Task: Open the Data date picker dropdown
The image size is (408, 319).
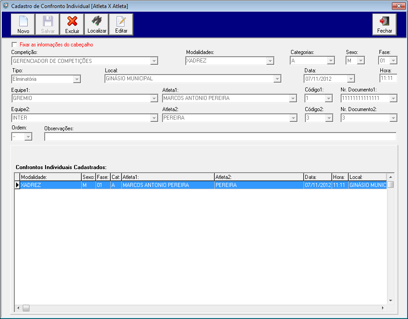Action: 351,79
